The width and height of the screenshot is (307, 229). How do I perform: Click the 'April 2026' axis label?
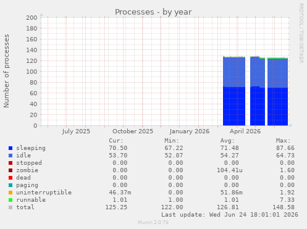coord(245,131)
